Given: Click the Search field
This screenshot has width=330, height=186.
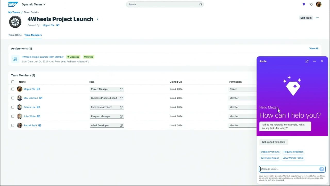Looking at the screenshot, I should pyautogui.click(x=165, y=4).
